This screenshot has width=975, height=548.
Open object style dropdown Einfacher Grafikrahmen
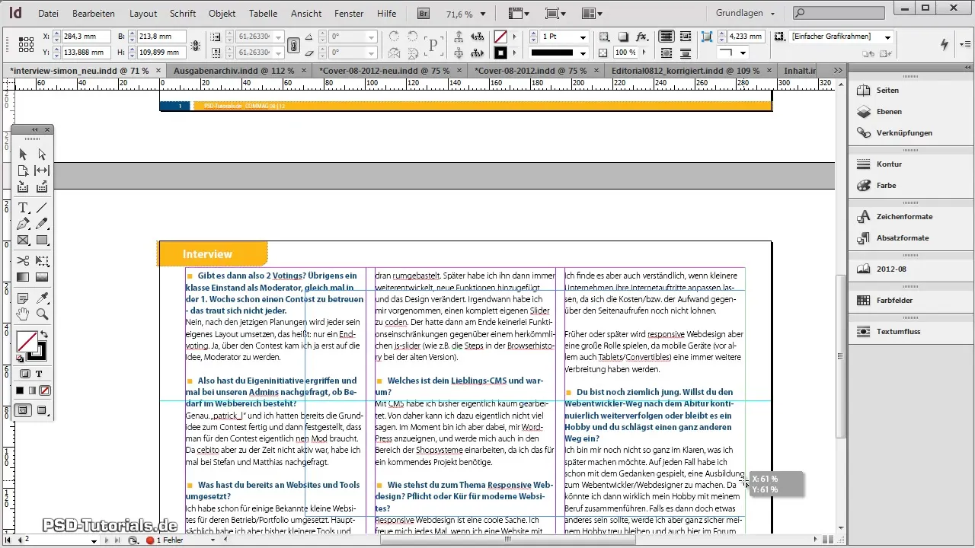tap(887, 37)
